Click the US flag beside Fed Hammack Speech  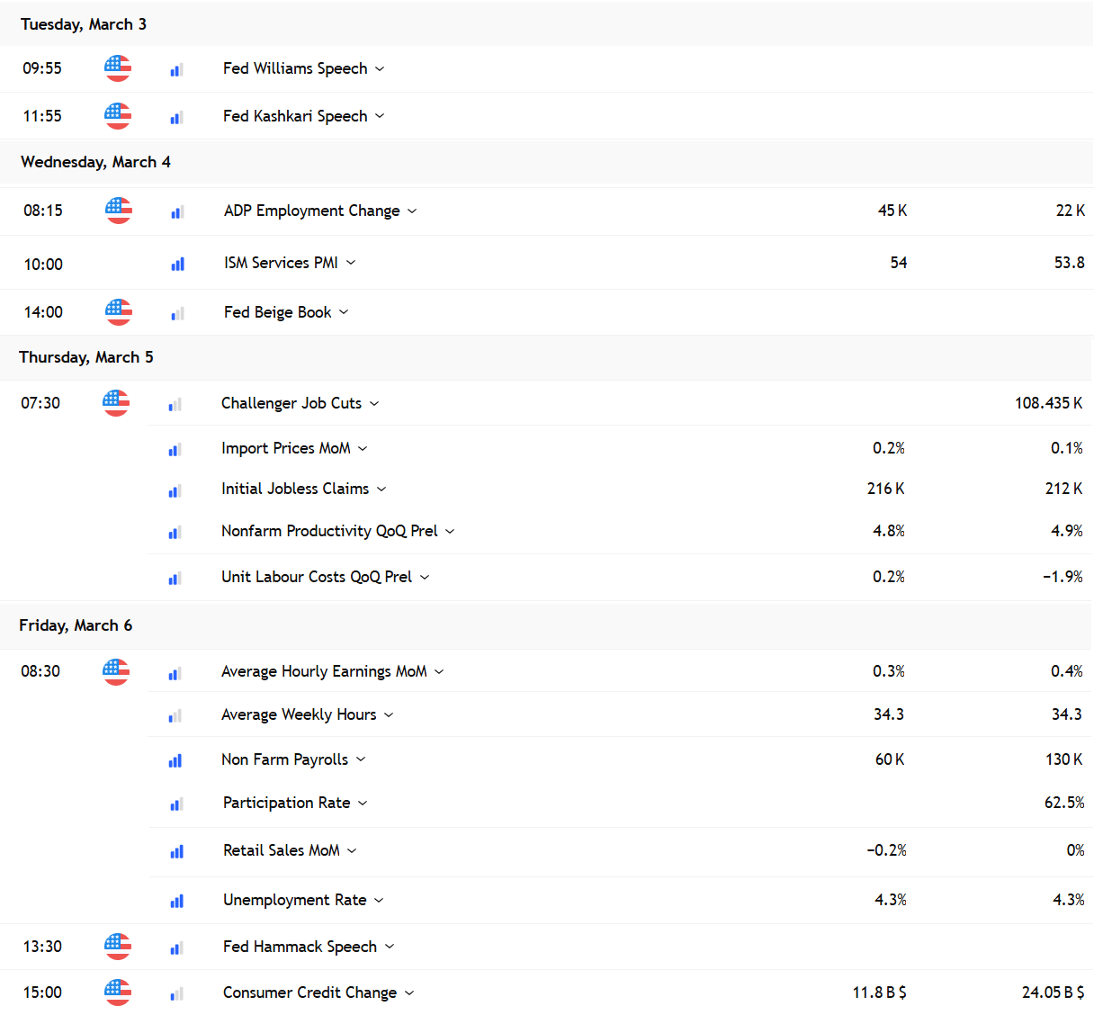pyautogui.click(x=118, y=947)
